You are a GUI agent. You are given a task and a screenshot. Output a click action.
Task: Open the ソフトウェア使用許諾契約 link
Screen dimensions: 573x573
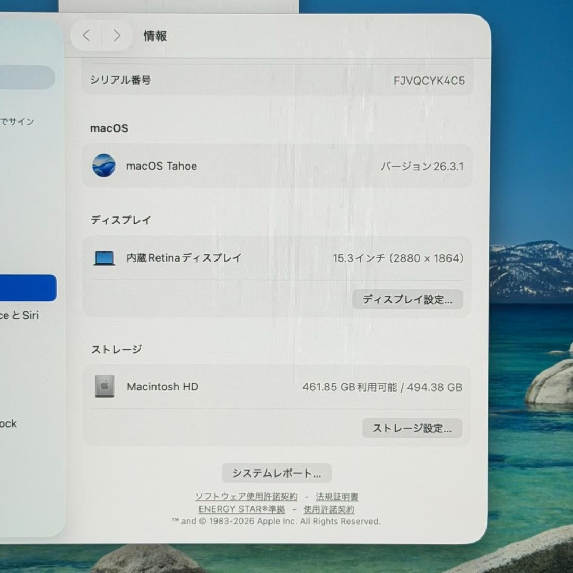click(247, 497)
